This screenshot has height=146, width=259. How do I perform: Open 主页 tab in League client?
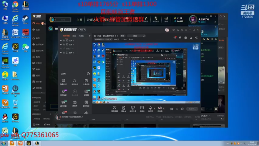[79, 20]
